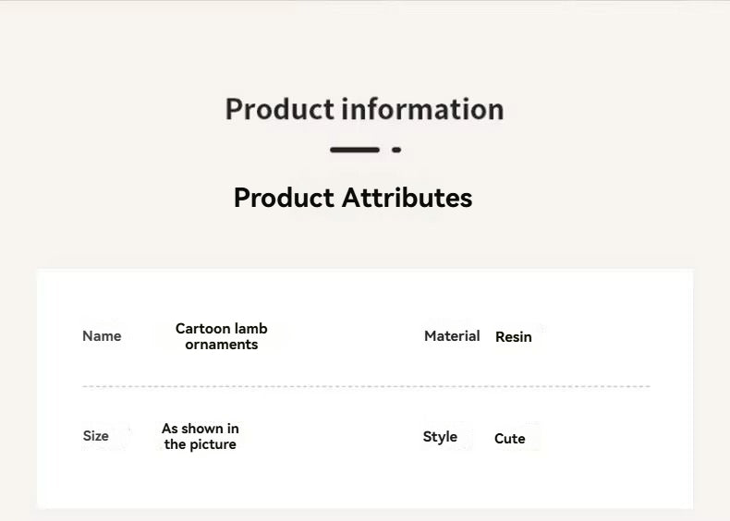Click the long dash below the heading
This screenshot has height=521, width=730.
355,150
